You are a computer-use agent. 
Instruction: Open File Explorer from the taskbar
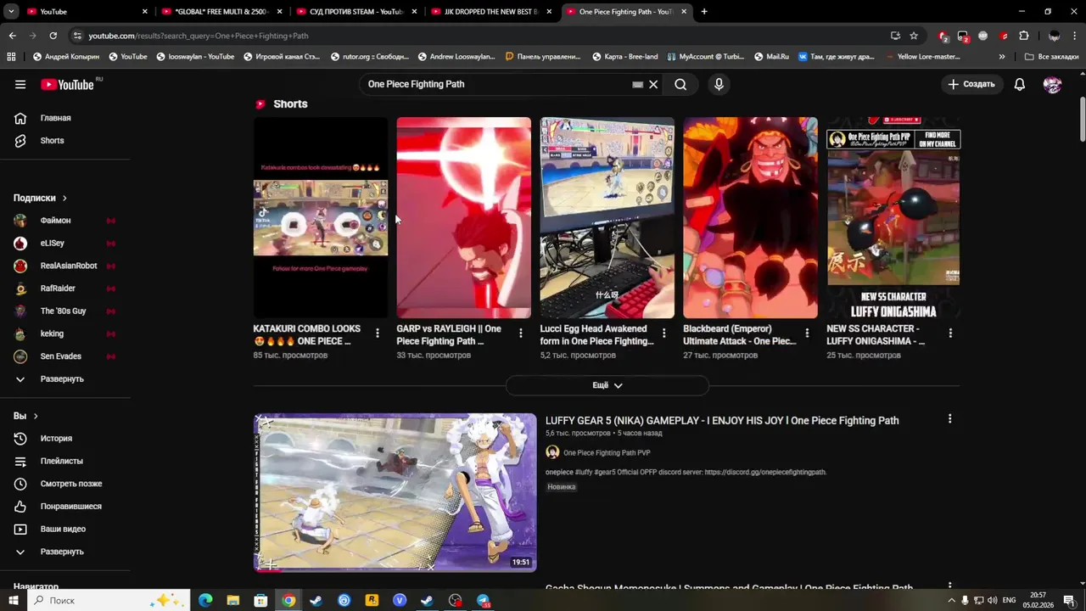(x=233, y=601)
